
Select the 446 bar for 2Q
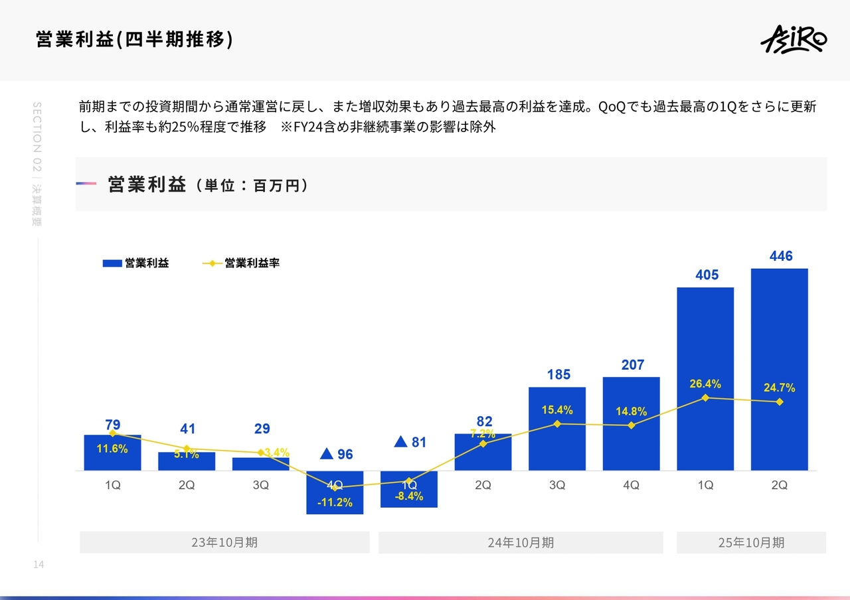[780, 370]
